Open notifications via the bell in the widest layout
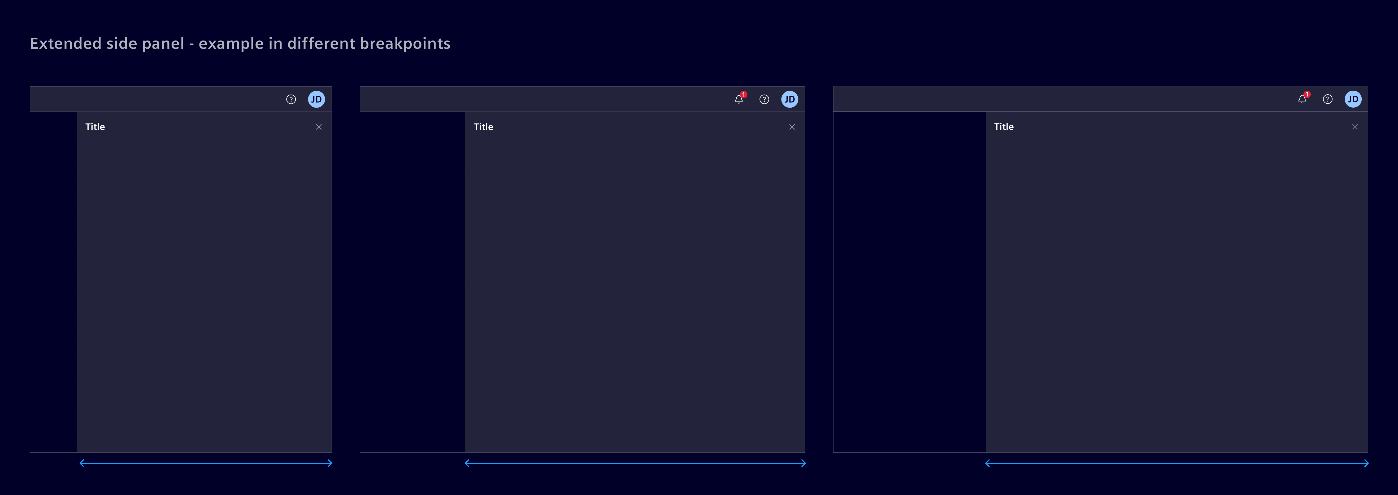 tap(1302, 99)
